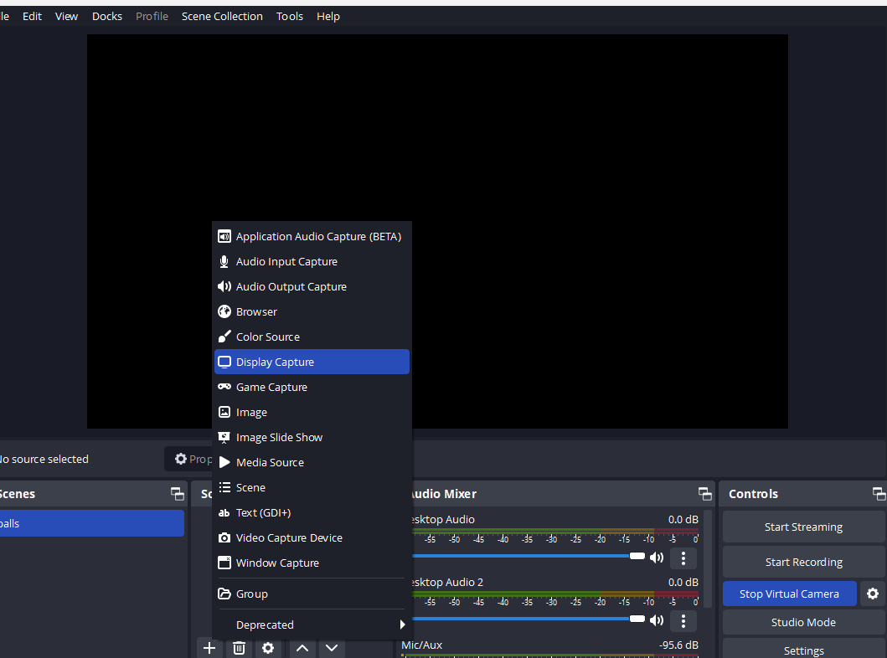Open the View menu
887x658 pixels.
[x=66, y=17]
